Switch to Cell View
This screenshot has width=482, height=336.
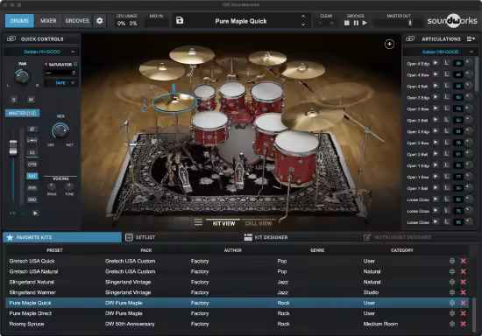pyautogui.click(x=259, y=223)
